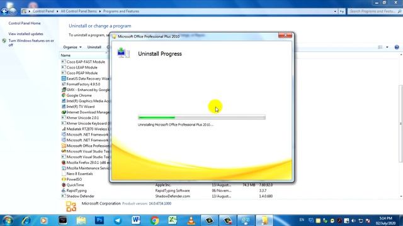
Task: Open Turn Windows features on or off
Action: tap(31, 43)
